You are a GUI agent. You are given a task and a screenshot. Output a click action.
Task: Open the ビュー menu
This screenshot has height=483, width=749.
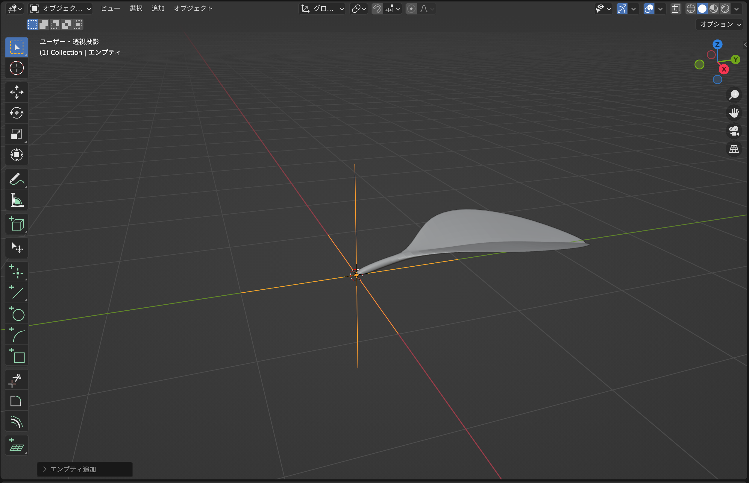click(110, 8)
